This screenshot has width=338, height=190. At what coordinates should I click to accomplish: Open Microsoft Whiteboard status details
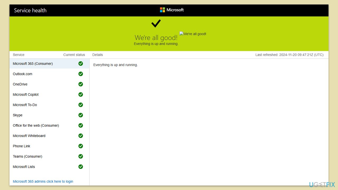click(29, 136)
